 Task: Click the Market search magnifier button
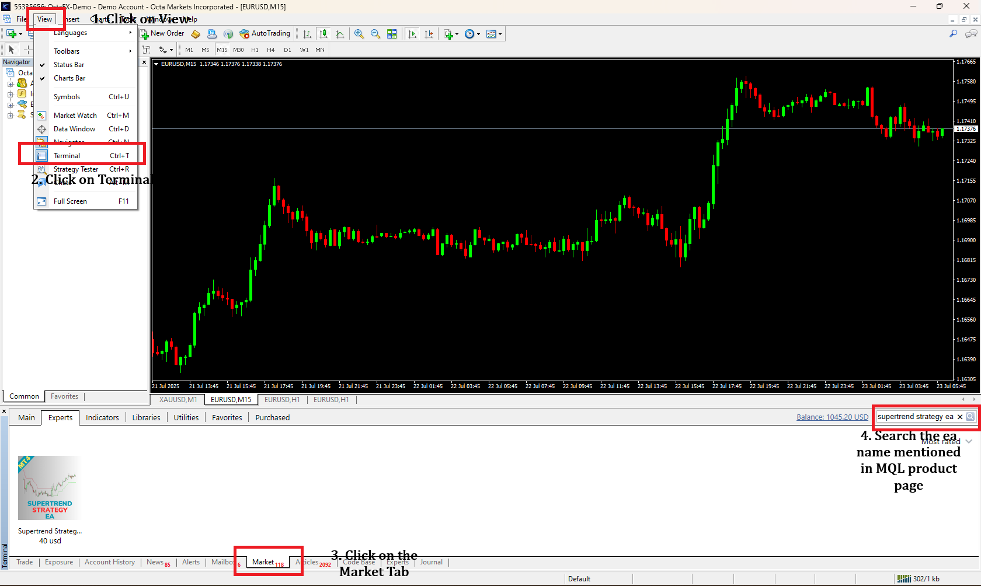tap(970, 417)
